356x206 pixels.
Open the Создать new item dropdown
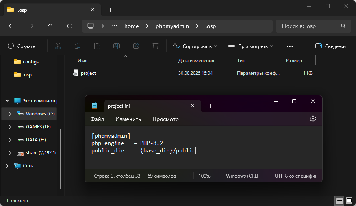24,46
